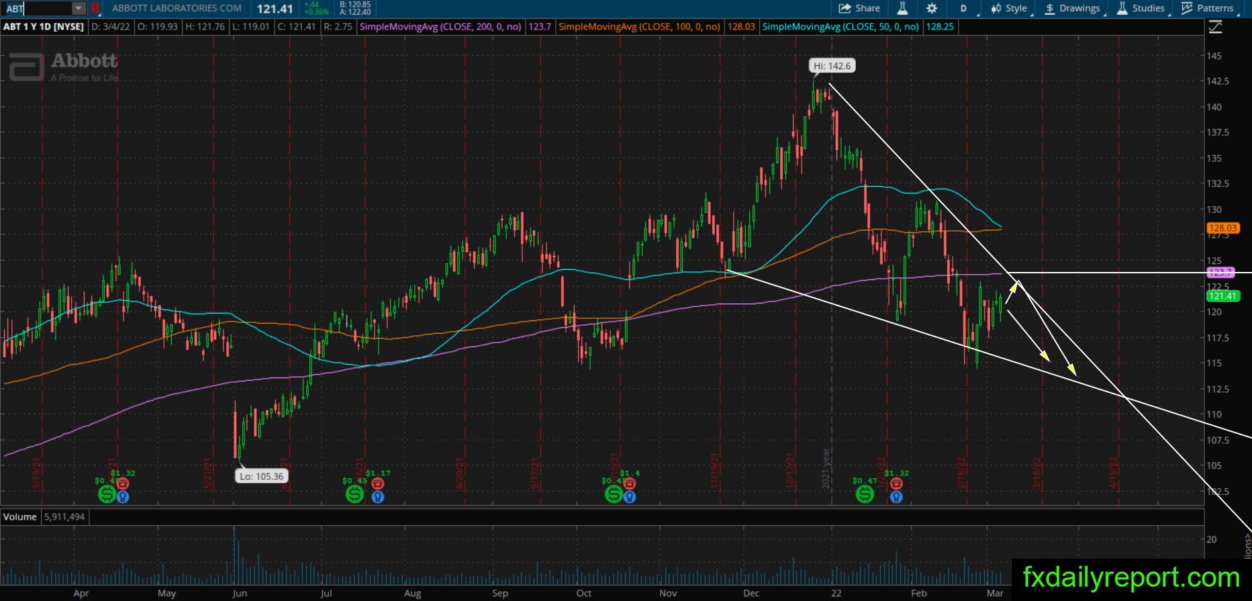Click the Jun label on the time axis
Viewport: 1252px width, 601px height.
pos(240,593)
